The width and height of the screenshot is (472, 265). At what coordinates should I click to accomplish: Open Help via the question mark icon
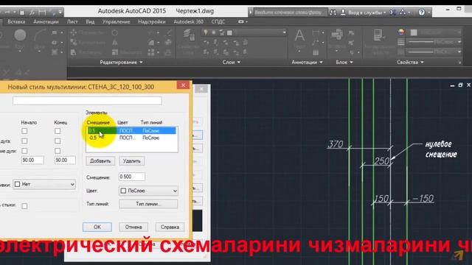(x=421, y=13)
